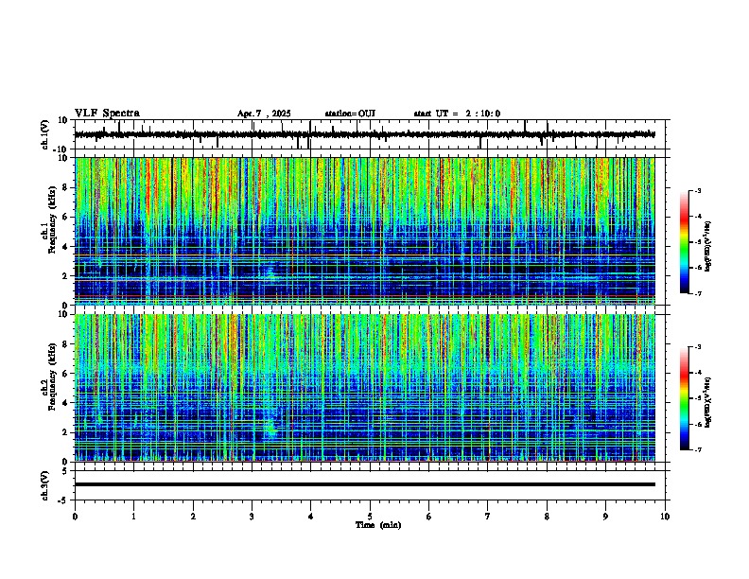Click the "6" kHz tick of ch.1 spectrogram
The height and width of the screenshot is (579, 749).
coord(66,218)
